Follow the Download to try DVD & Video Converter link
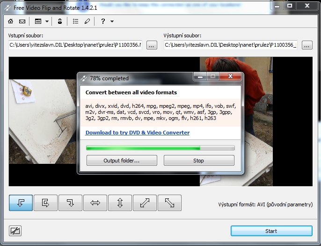The image size is (321, 246). tap(138, 133)
